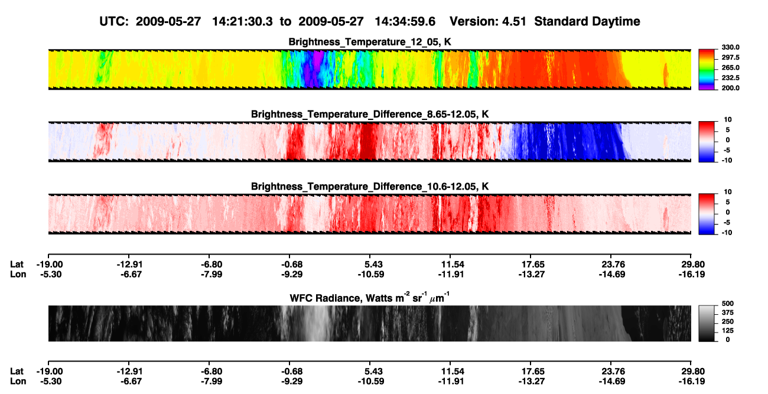
Task: Click latitude -0.68 on axis above WFC title
Action: point(289,264)
